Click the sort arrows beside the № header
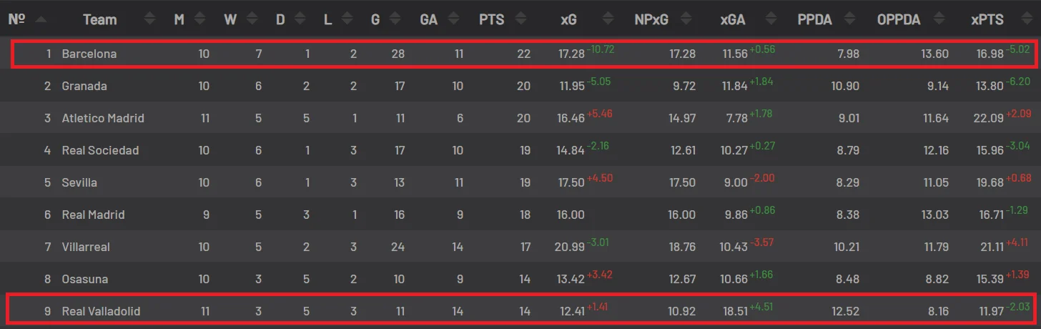Image resolution: width=1041 pixels, height=329 pixels. click(41, 19)
